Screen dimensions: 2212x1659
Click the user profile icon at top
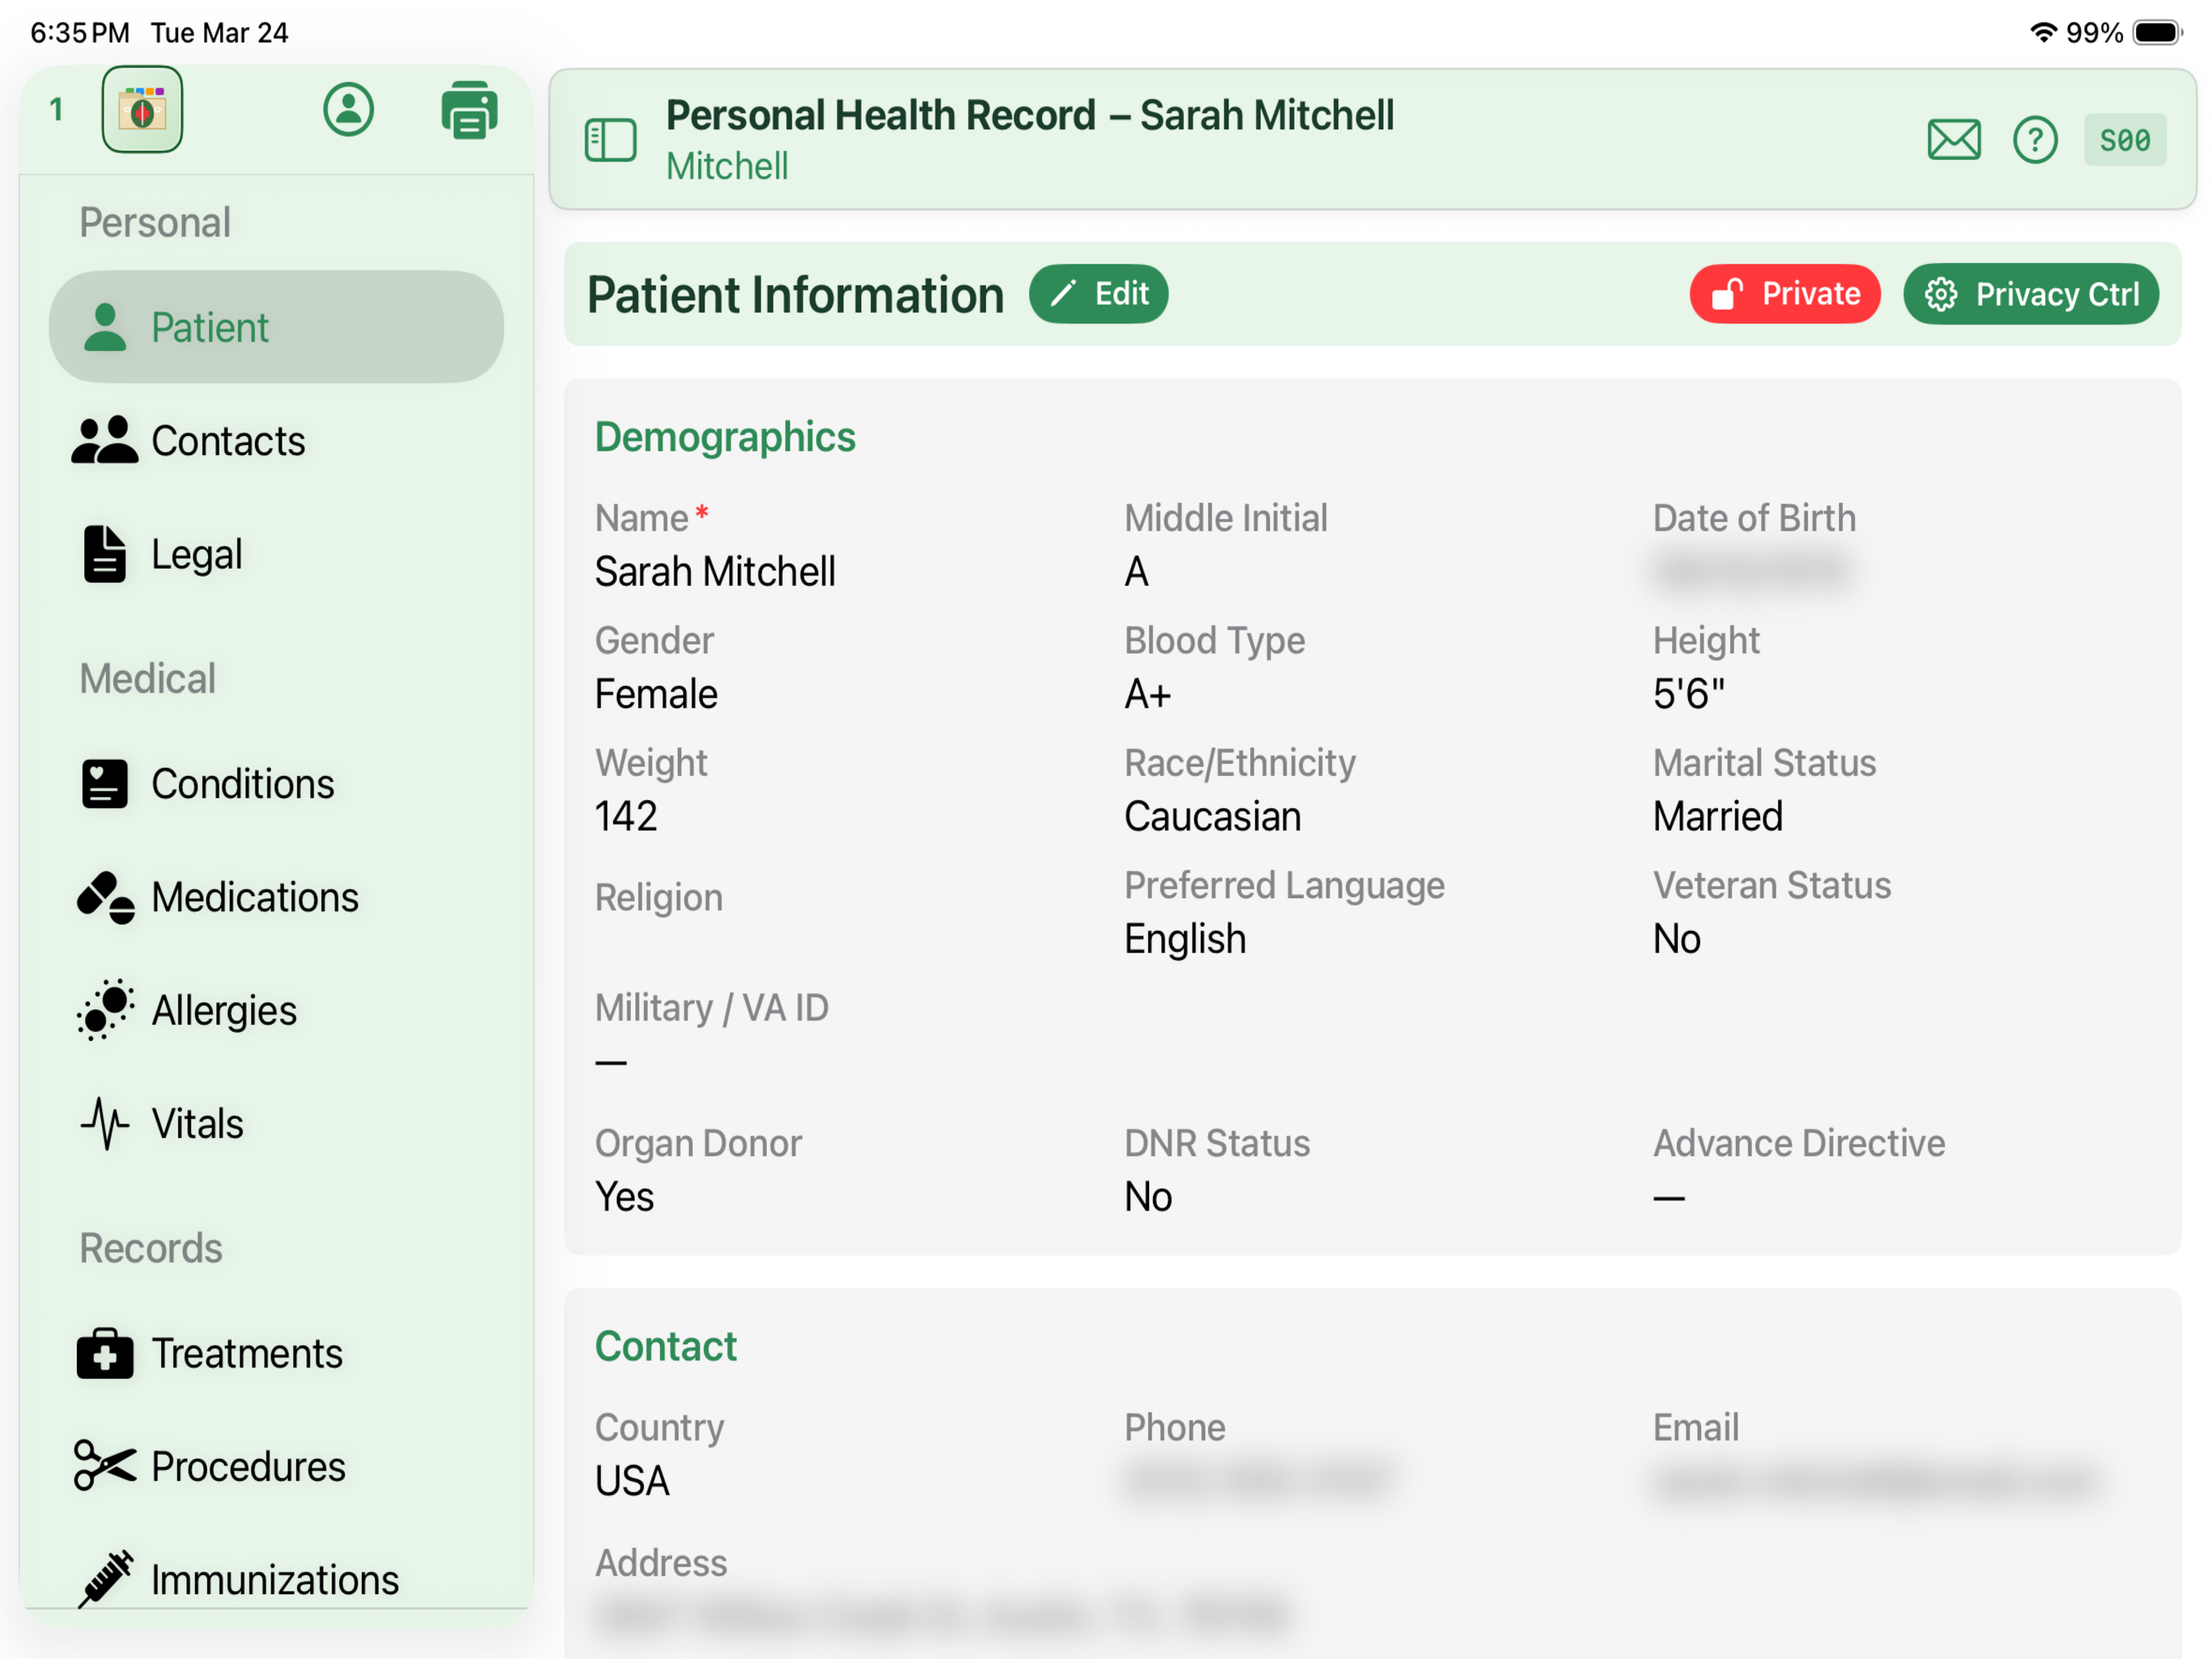pos(347,110)
